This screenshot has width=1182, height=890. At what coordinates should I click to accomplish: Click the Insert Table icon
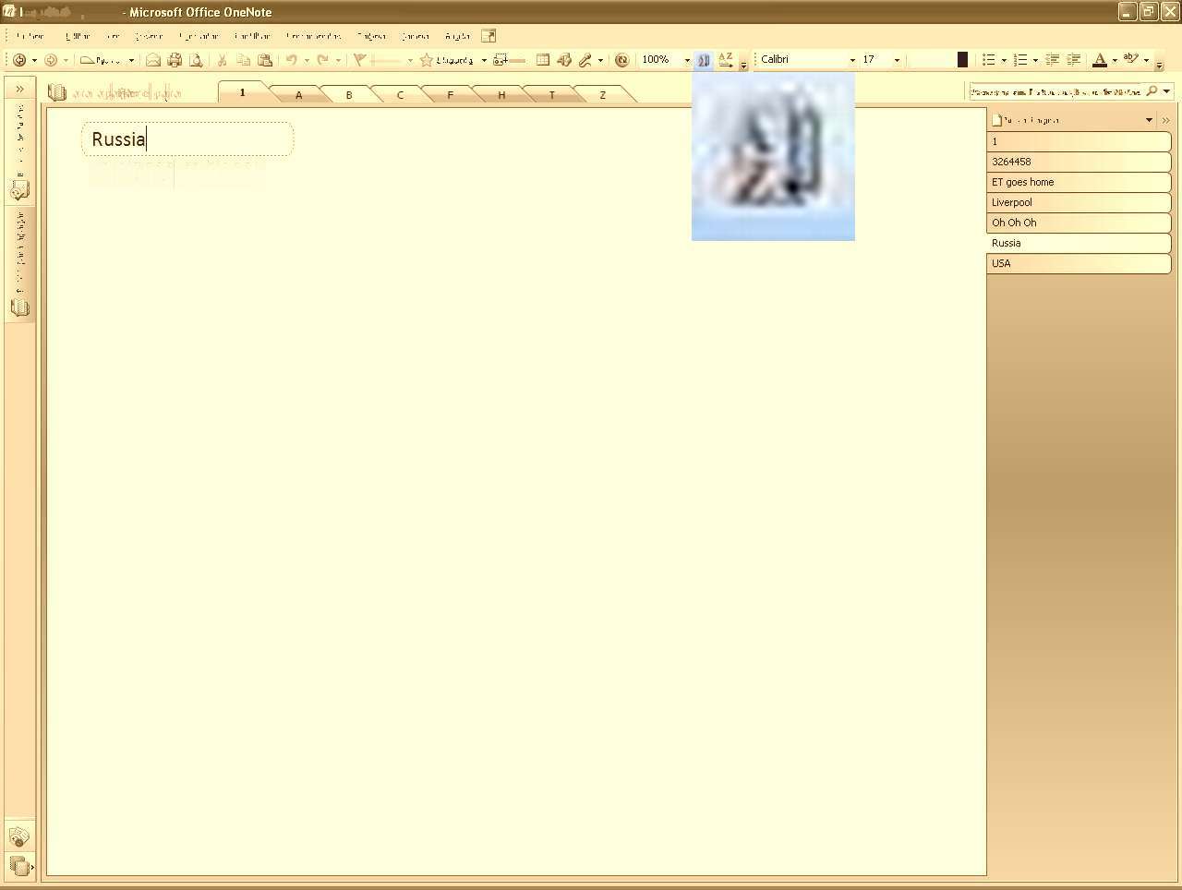pos(543,60)
